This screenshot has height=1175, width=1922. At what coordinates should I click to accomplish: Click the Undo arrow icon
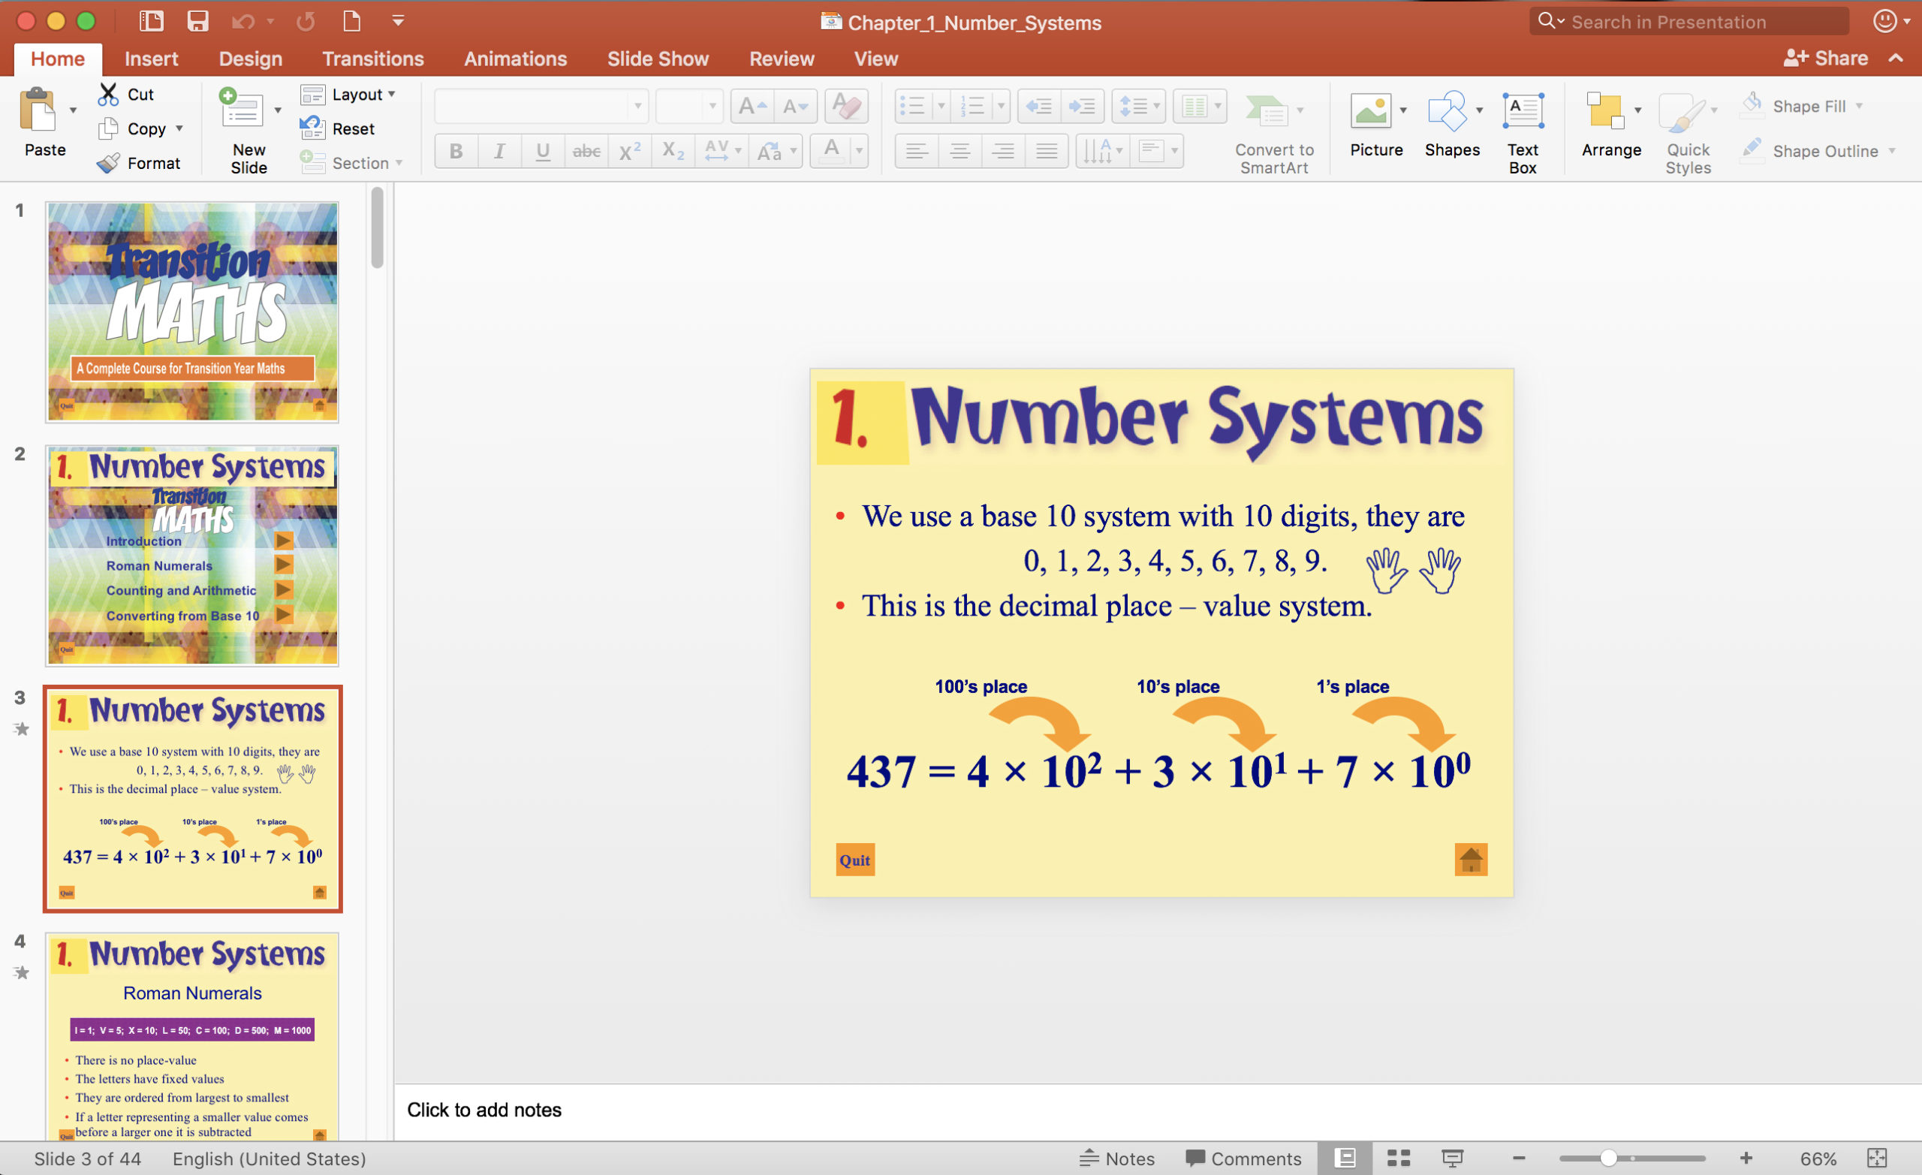coord(243,22)
